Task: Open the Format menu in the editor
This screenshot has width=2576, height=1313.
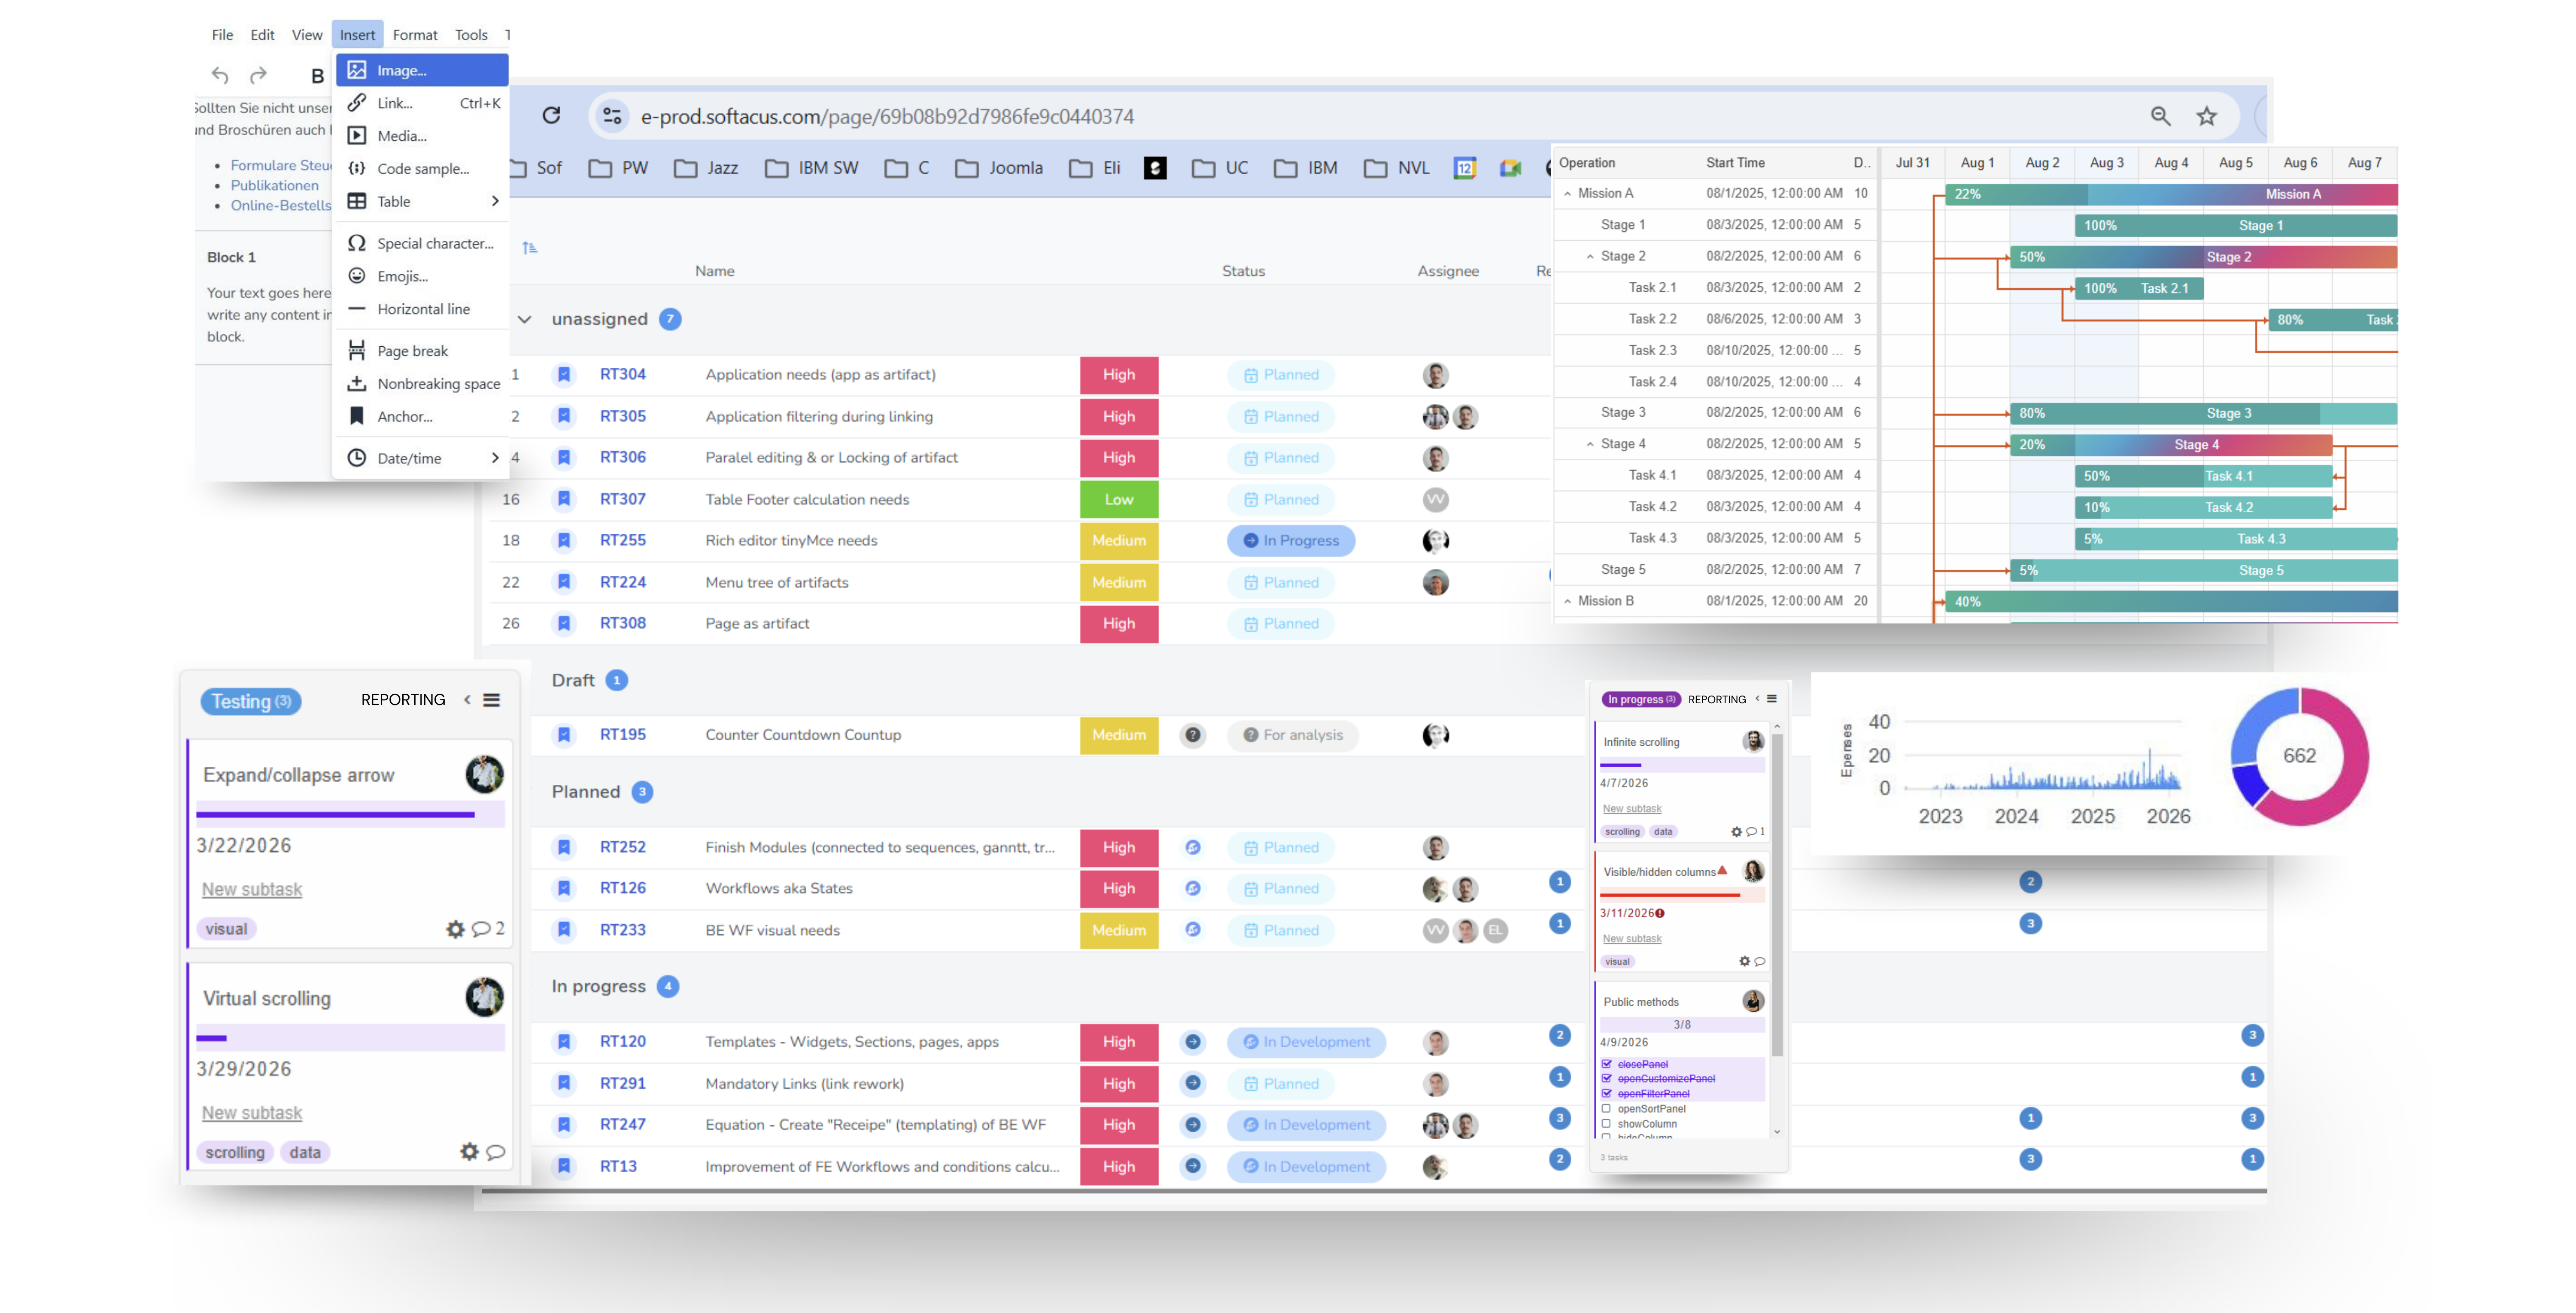Action: pyautogui.click(x=415, y=35)
